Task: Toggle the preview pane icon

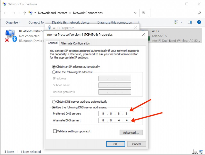Action: click(x=190, y=22)
